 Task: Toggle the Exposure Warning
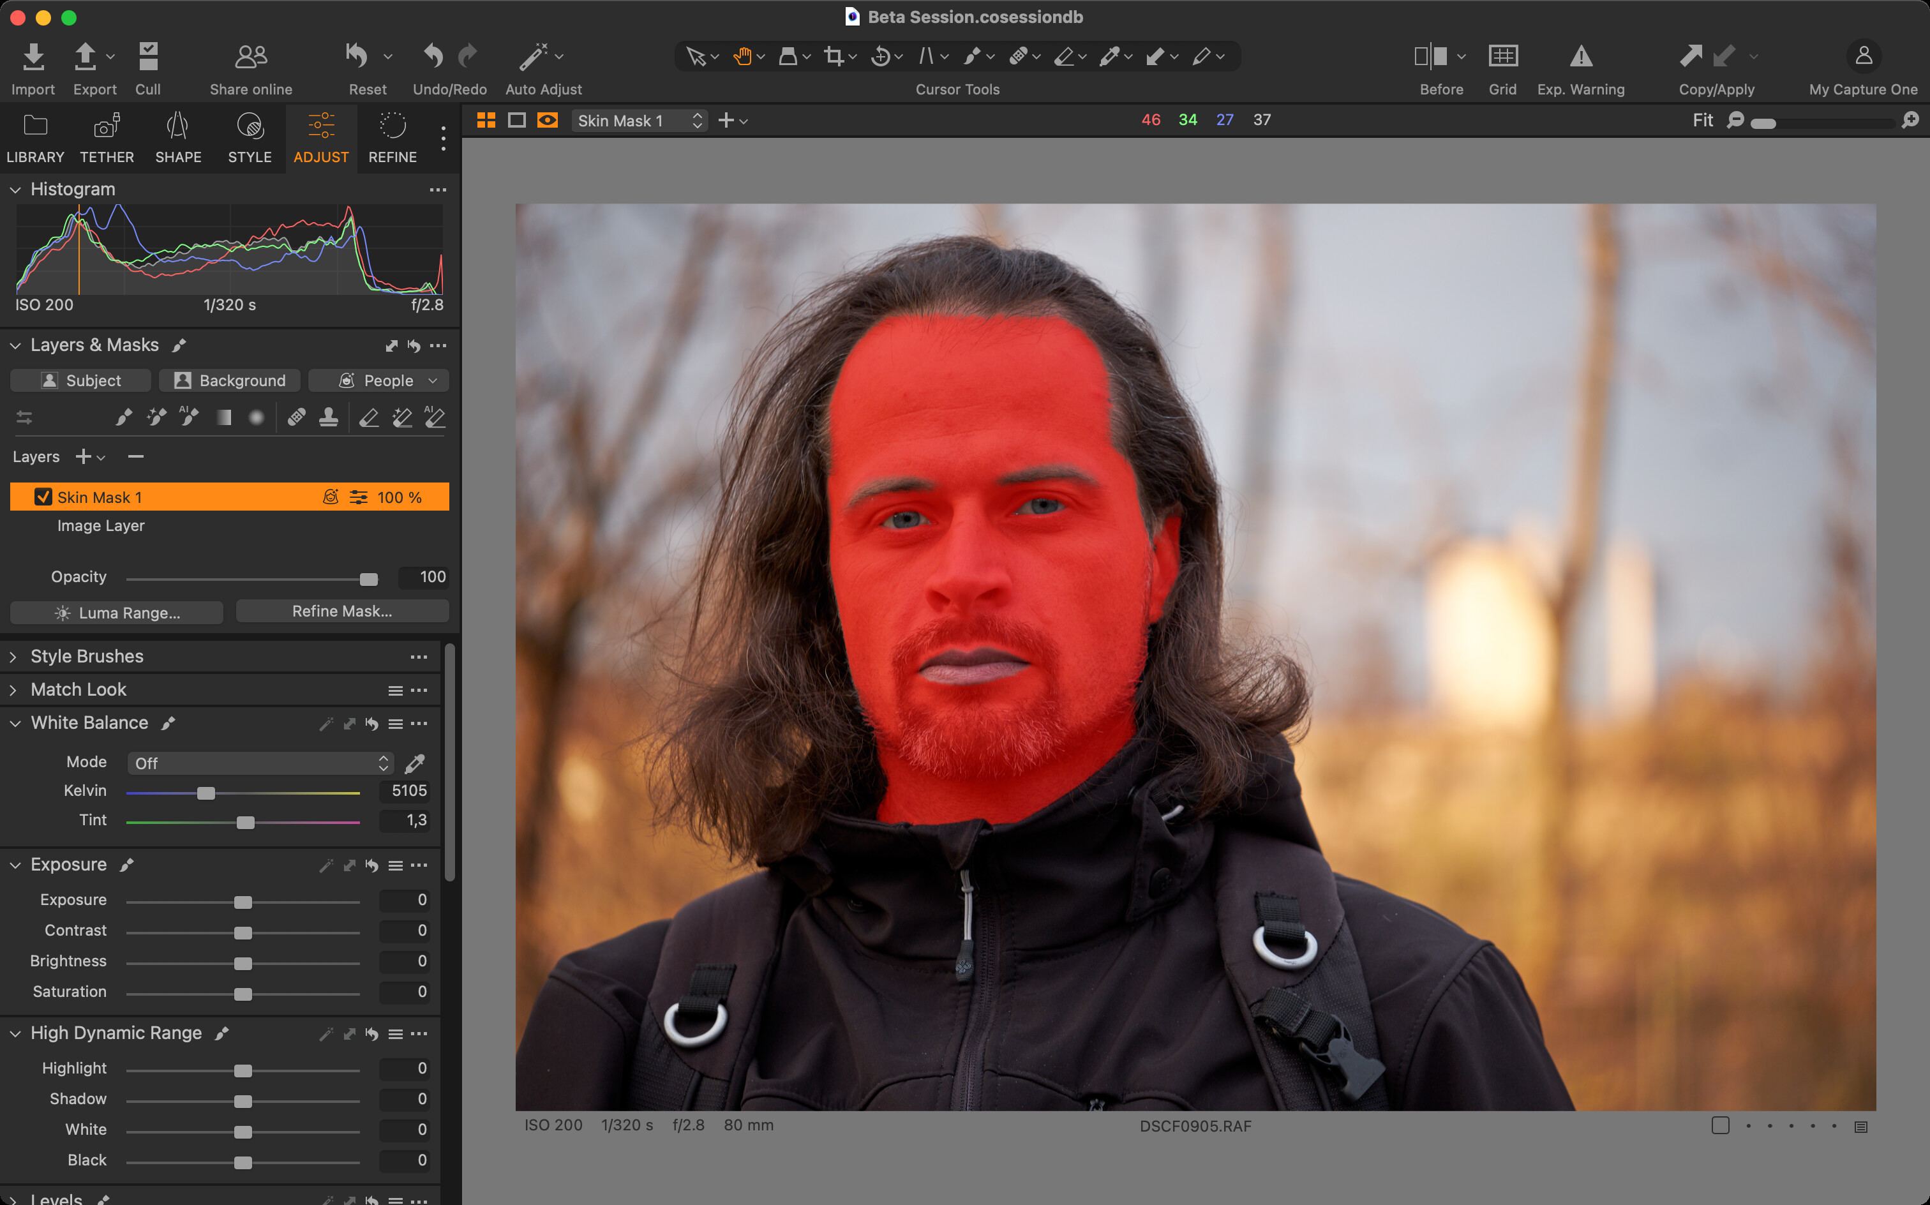[x=1581, y=56]
